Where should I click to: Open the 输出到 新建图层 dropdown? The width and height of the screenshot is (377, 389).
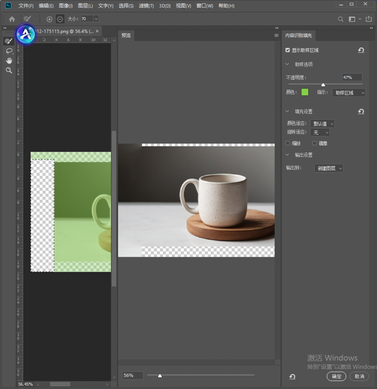click(328, 168)
